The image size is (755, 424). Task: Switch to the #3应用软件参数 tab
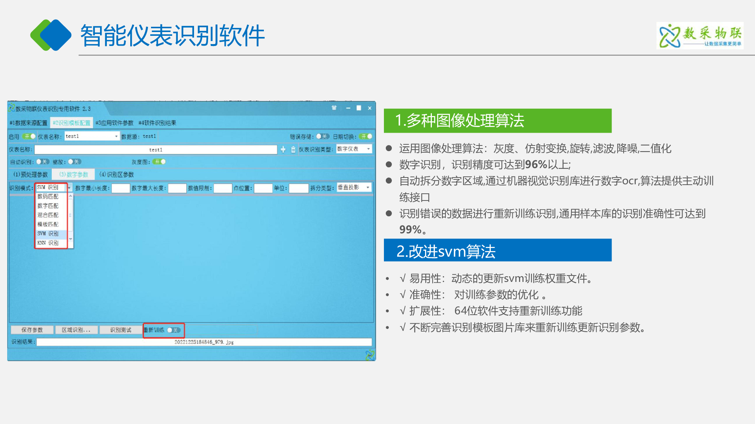pyautogui.click(x=115, y=123)
